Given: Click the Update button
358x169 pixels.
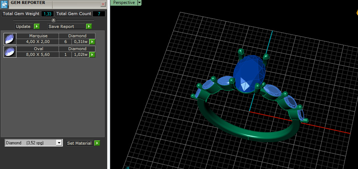Looking at the screenshot, I should (24, 26).
